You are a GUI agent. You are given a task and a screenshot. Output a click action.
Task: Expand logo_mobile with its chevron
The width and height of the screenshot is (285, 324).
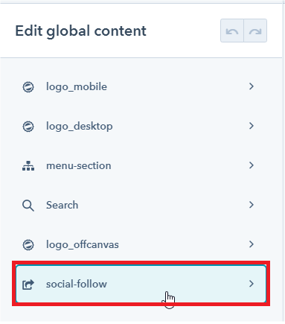[x=252, y=86]
